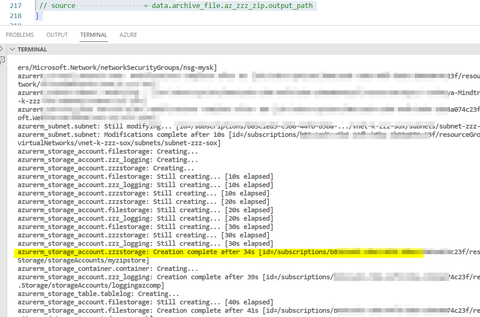
Task: Click 'virtualNetworks/vnet-k-zzz-sox/subnets' line
Action: [x=119, y=143]
